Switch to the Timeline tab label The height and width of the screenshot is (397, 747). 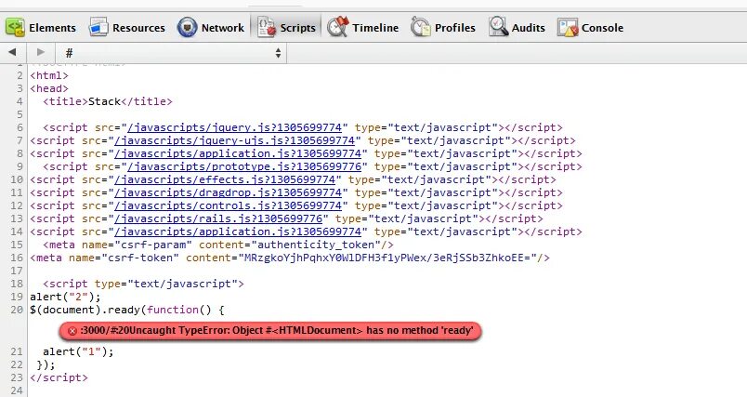375,28
